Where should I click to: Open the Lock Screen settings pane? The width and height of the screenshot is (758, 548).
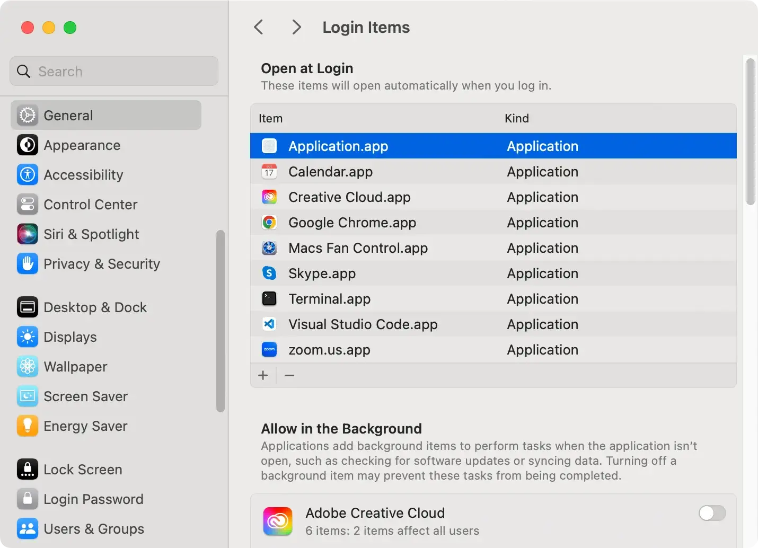point(83,470)
